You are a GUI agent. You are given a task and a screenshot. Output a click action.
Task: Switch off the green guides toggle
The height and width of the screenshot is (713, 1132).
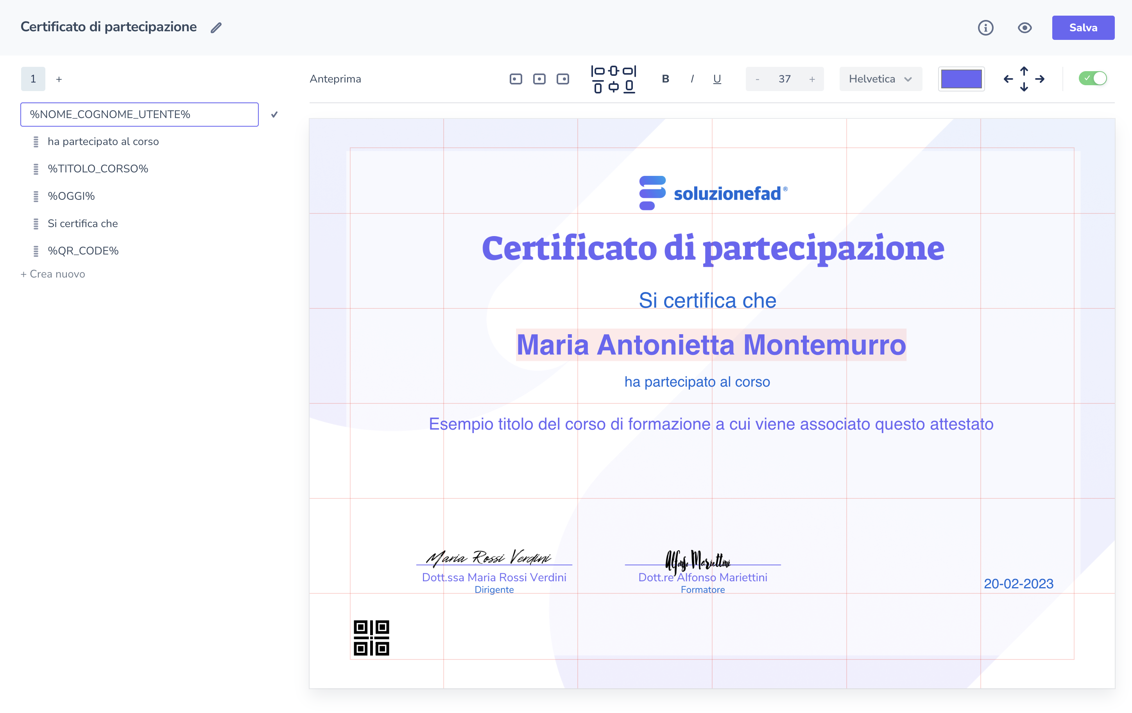(1093, 79)
